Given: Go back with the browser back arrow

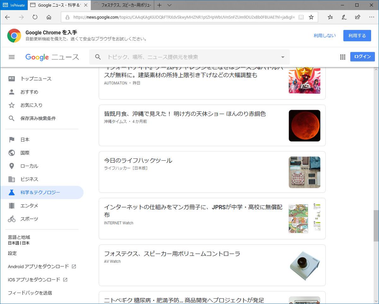Looking at the screenshot, I should 8,17.
